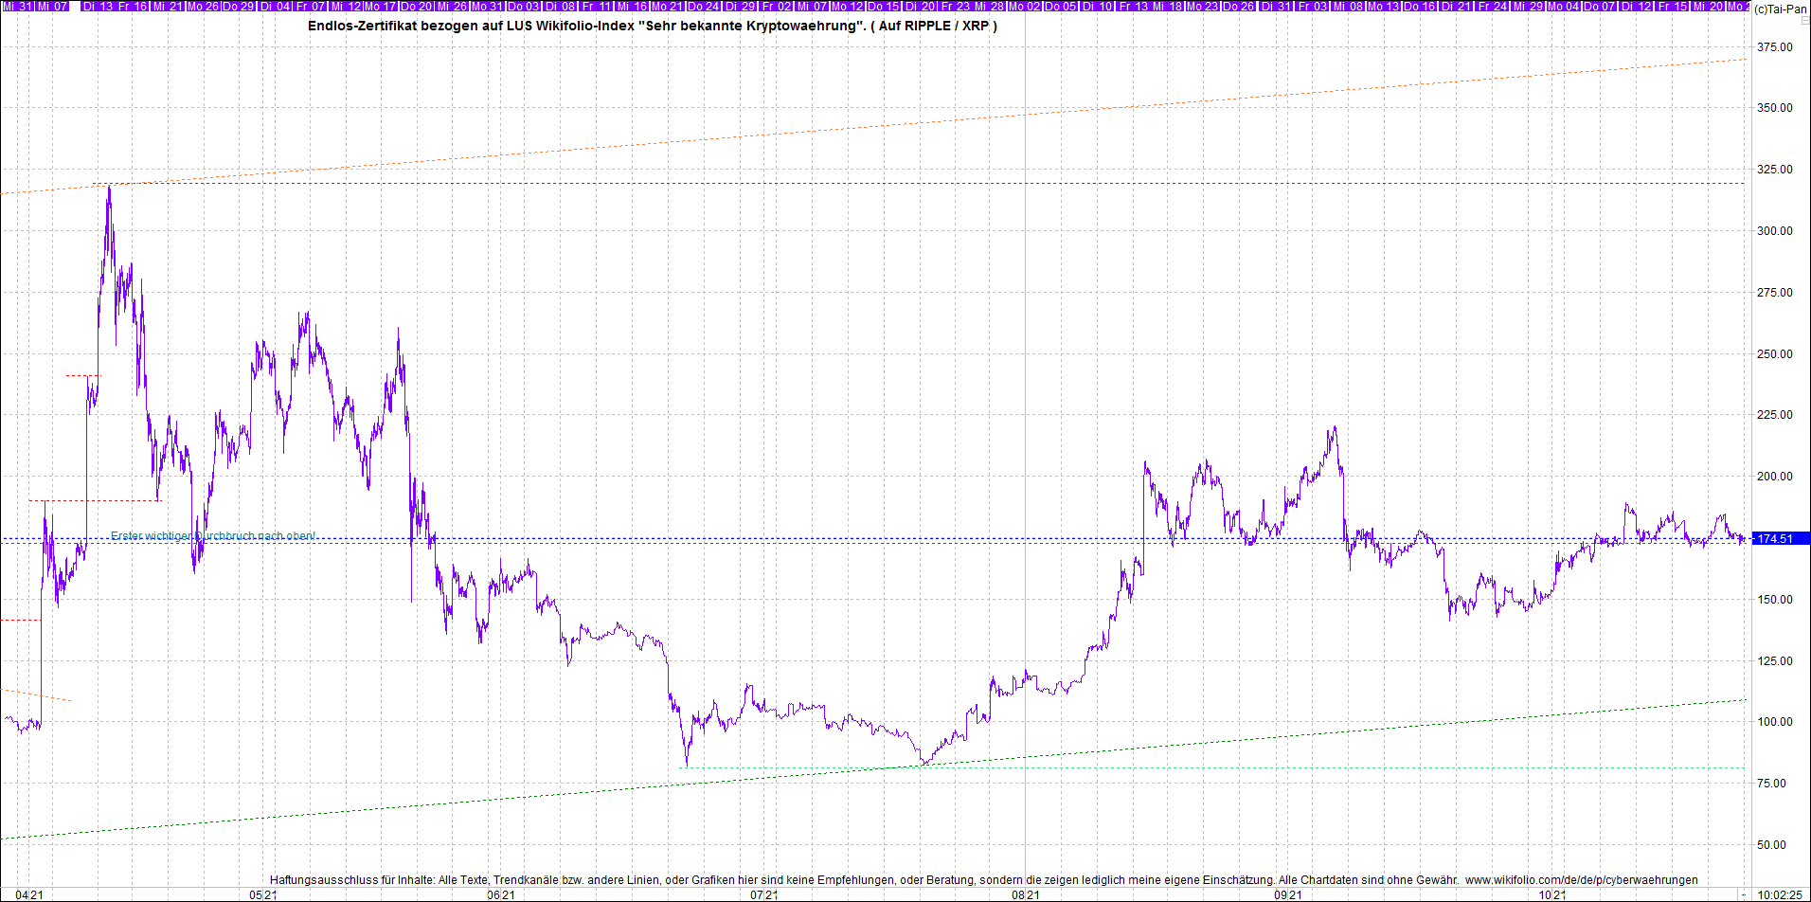Select the 'Erster wichtiger Durchbruch nach oben!' annotation
Image resolution: width=1811 pixels, height=902 pixels.
[213, 536]
